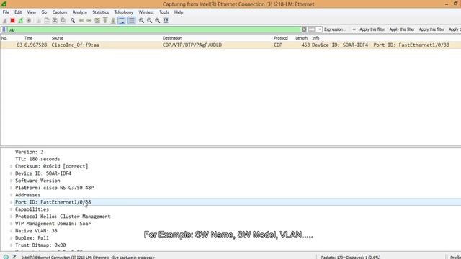461x259 pixels.
Task: Save this capture file toolbar icon
Action: coord(47,21)
